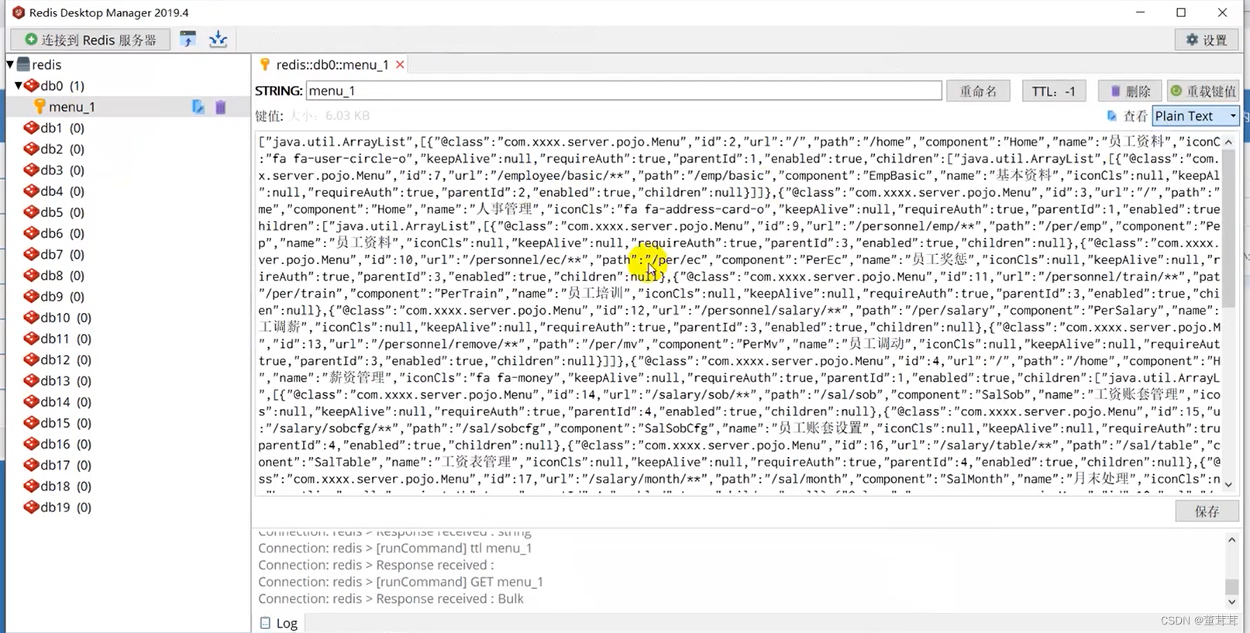The height and width of the screenshot is (633, 1250).
Task: Click the value editor scrollbar up arrow
Action: tap(1228, 142)
